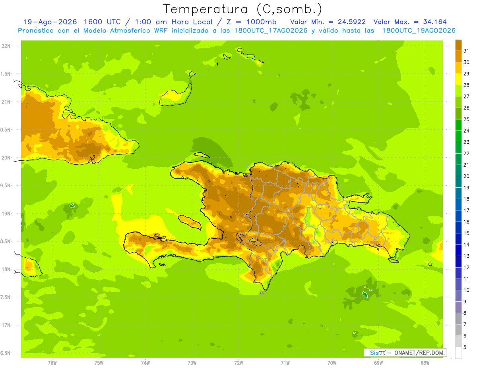Screen dimensions: 477x368
Task: Click the 71W longitude axis label
Action: [x=285, y=362]
